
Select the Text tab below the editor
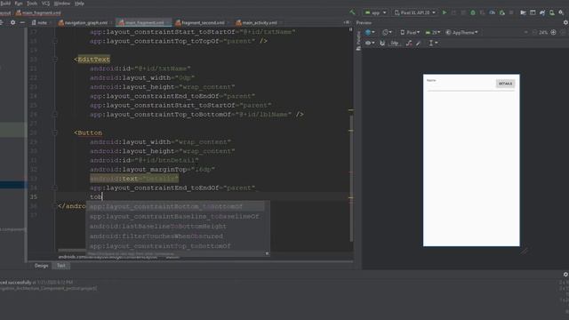pos(61,266)
